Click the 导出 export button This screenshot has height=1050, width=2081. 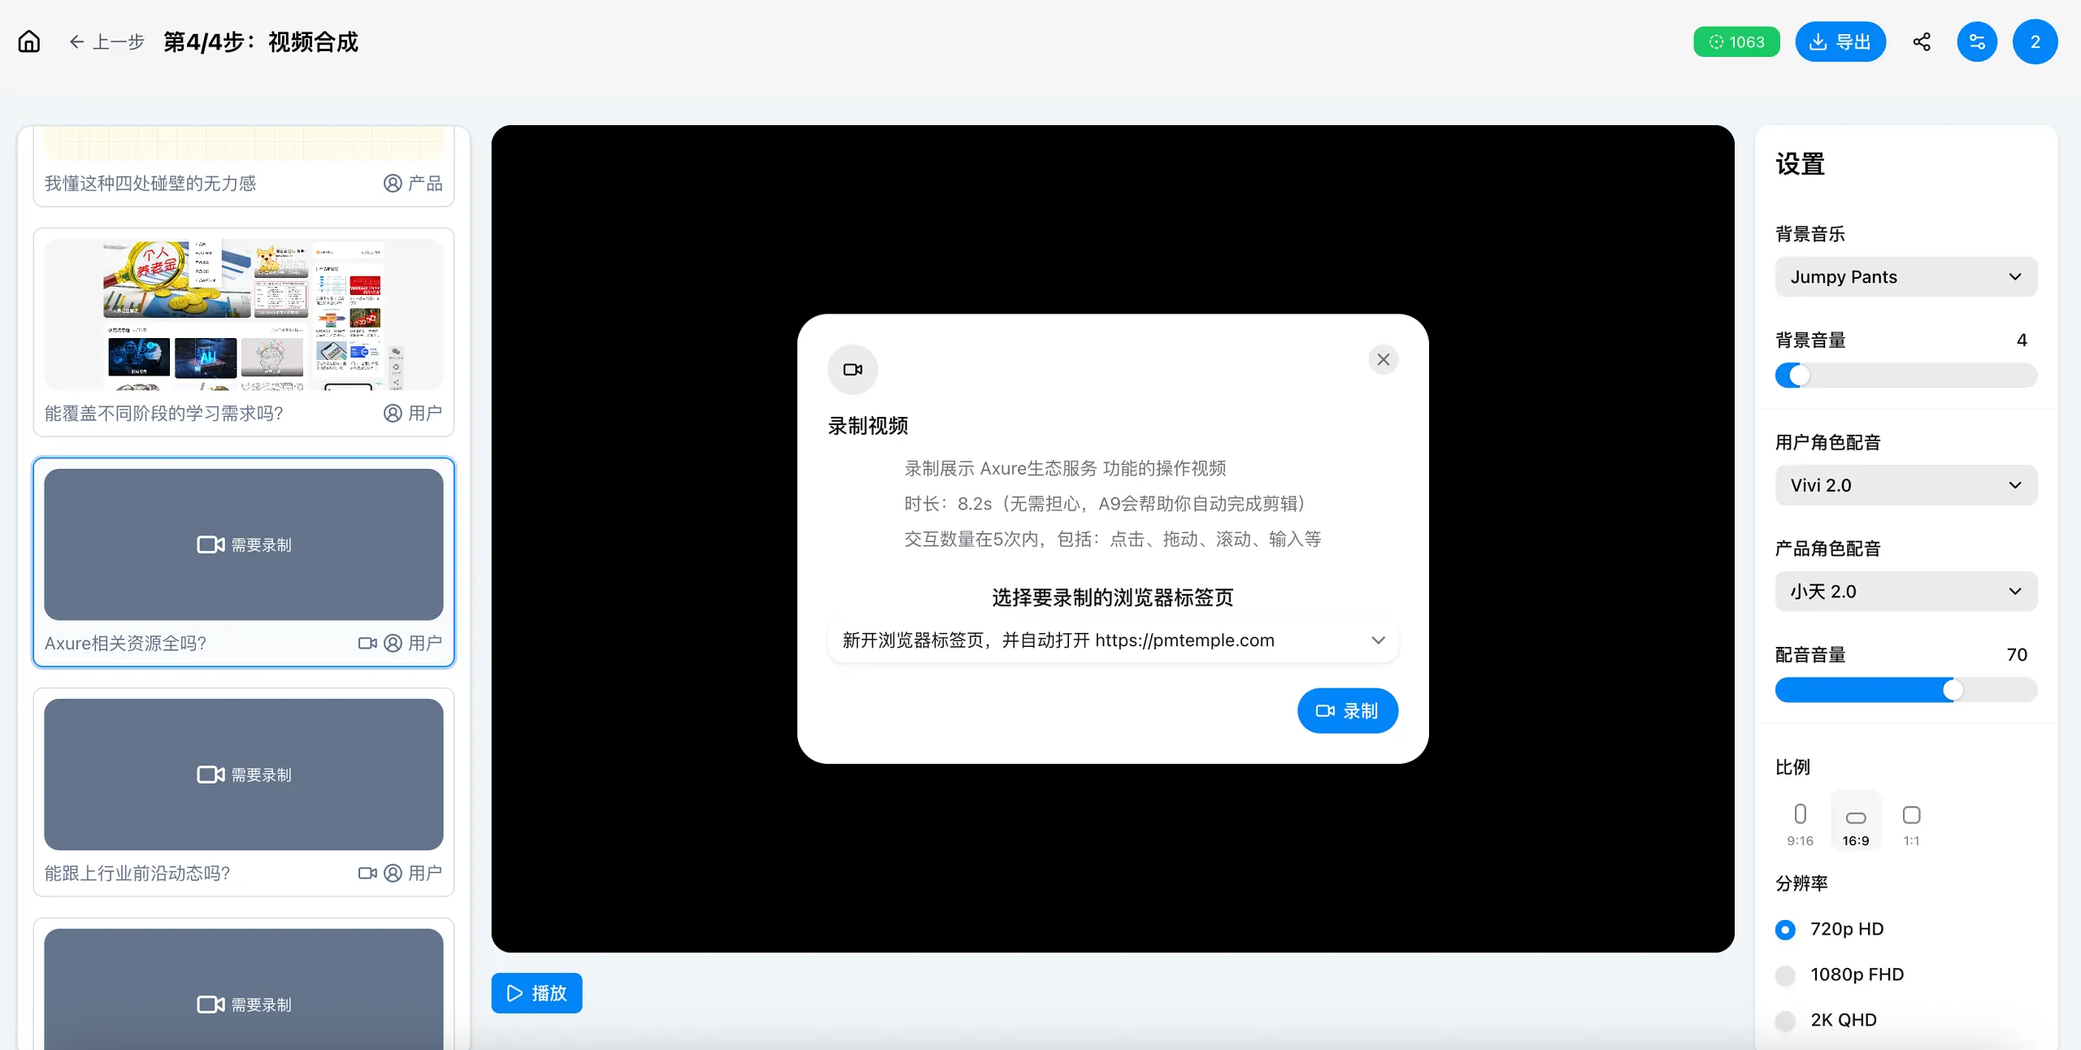pos(1840,41)
